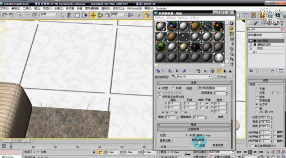
Task: Open the reference coordinate 视图 dropdown
Action: [x=119, y=14]
